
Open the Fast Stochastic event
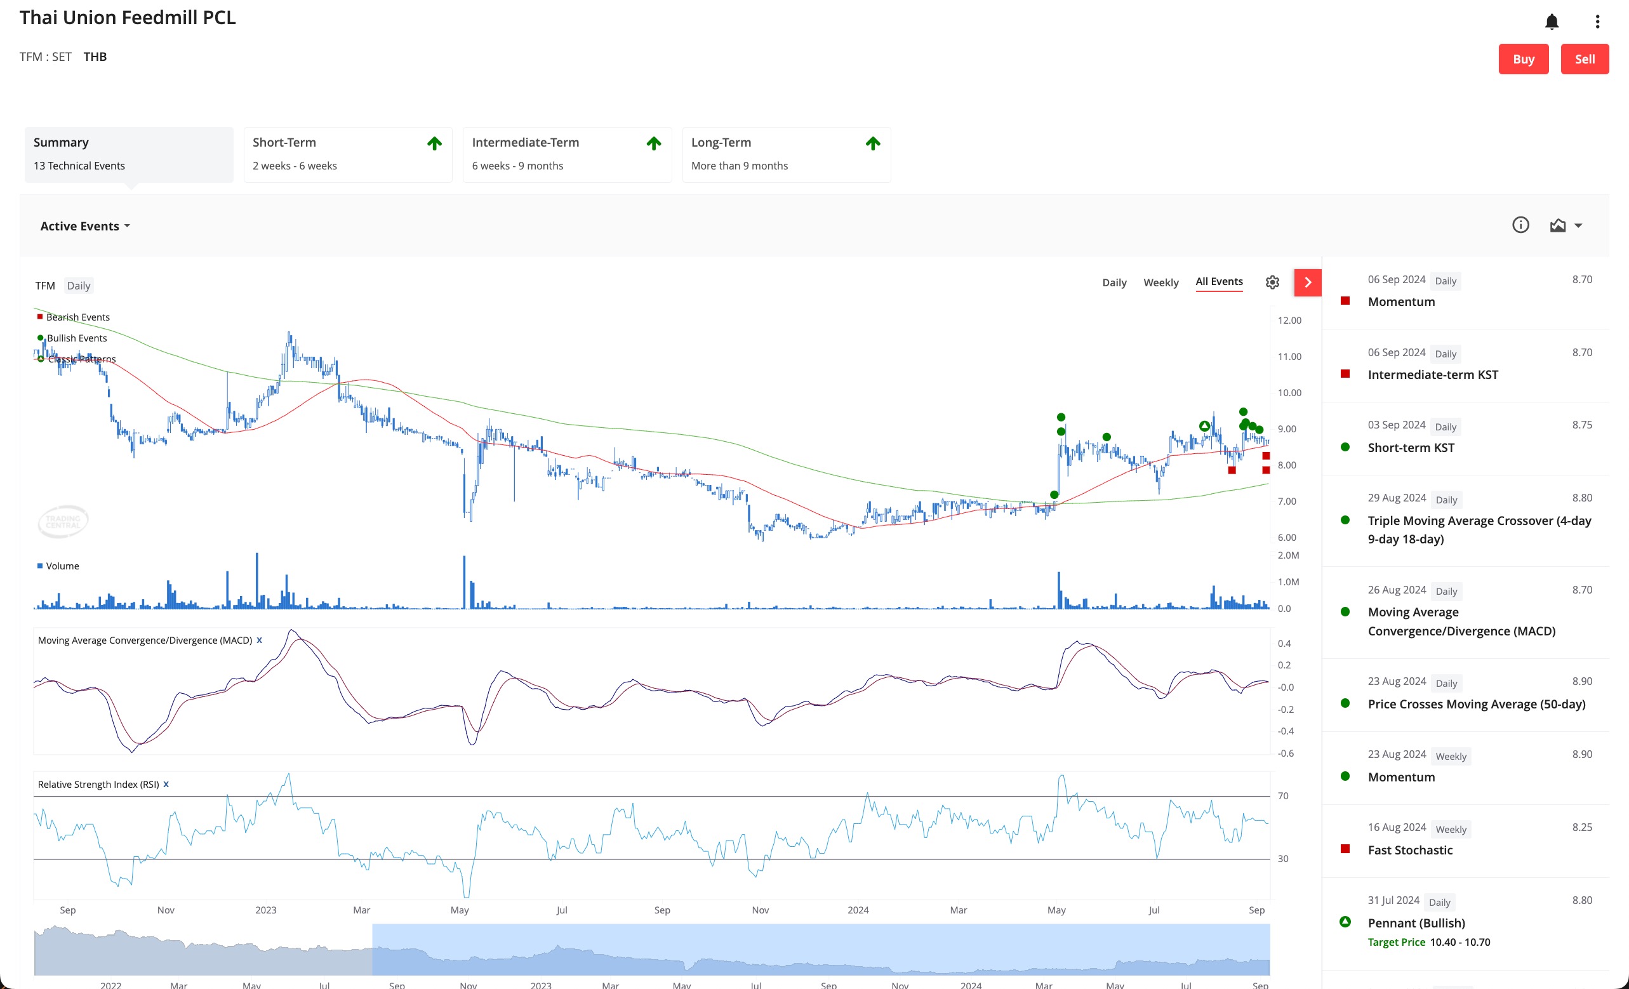click(1465, 841)
